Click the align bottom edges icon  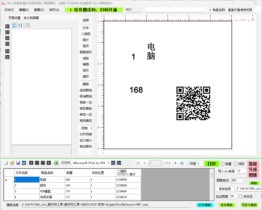(7, 32)
